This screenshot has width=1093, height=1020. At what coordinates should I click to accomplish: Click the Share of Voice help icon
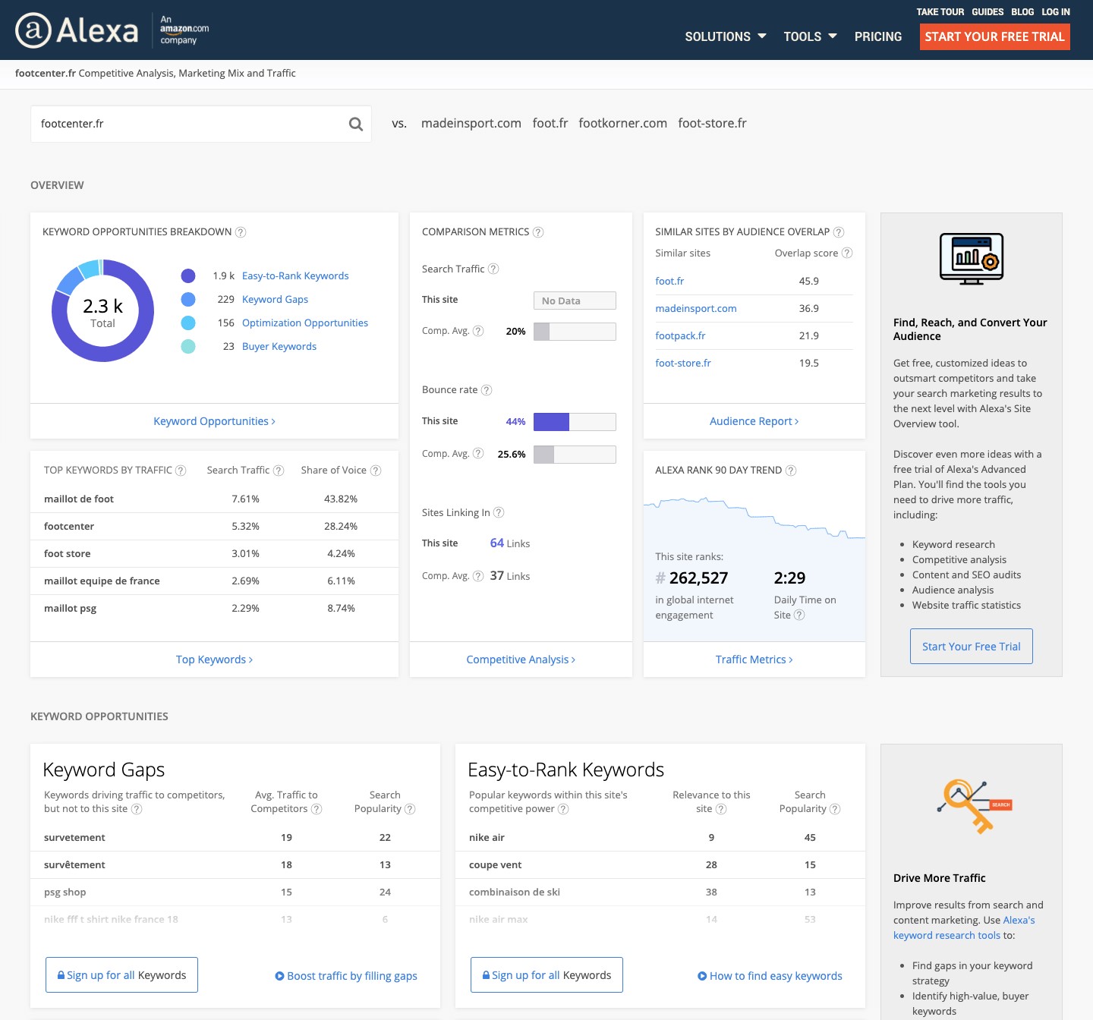click(376, 471)
